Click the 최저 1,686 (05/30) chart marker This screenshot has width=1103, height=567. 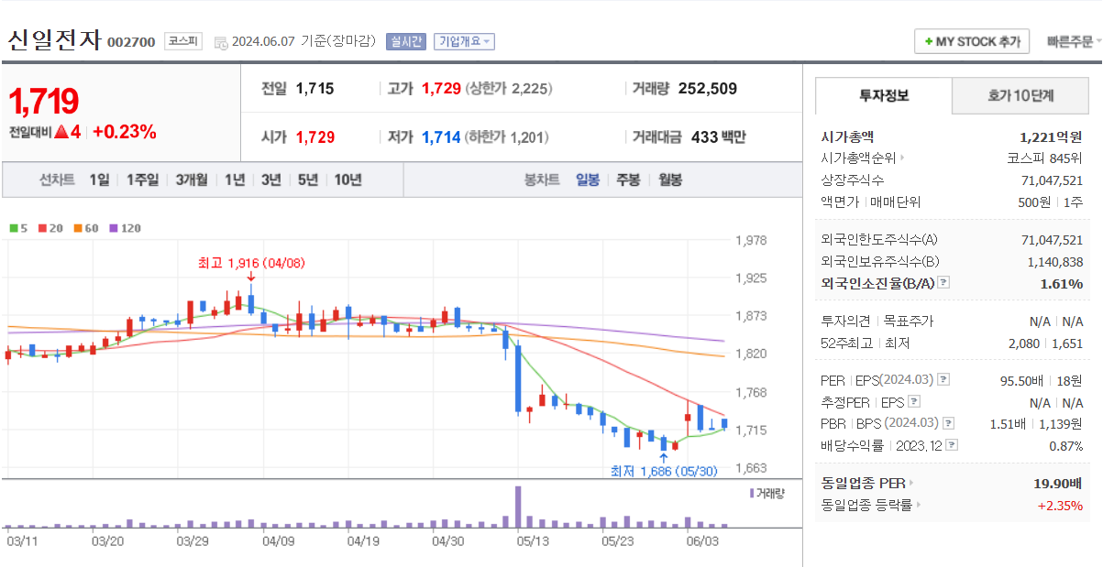[664, 471]
